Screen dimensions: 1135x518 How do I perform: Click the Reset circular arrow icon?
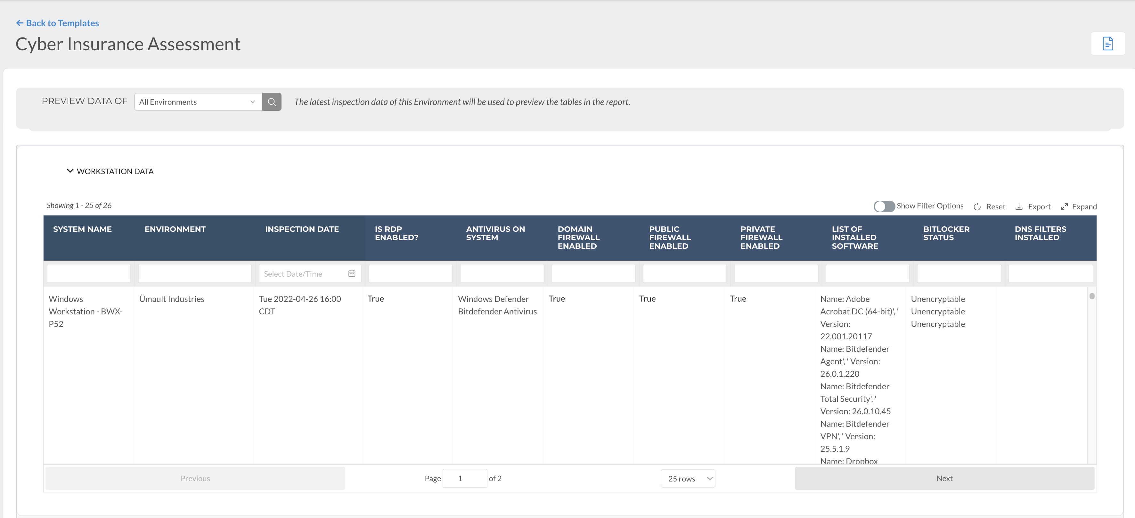pyautogui.click(x=977, y=206)
